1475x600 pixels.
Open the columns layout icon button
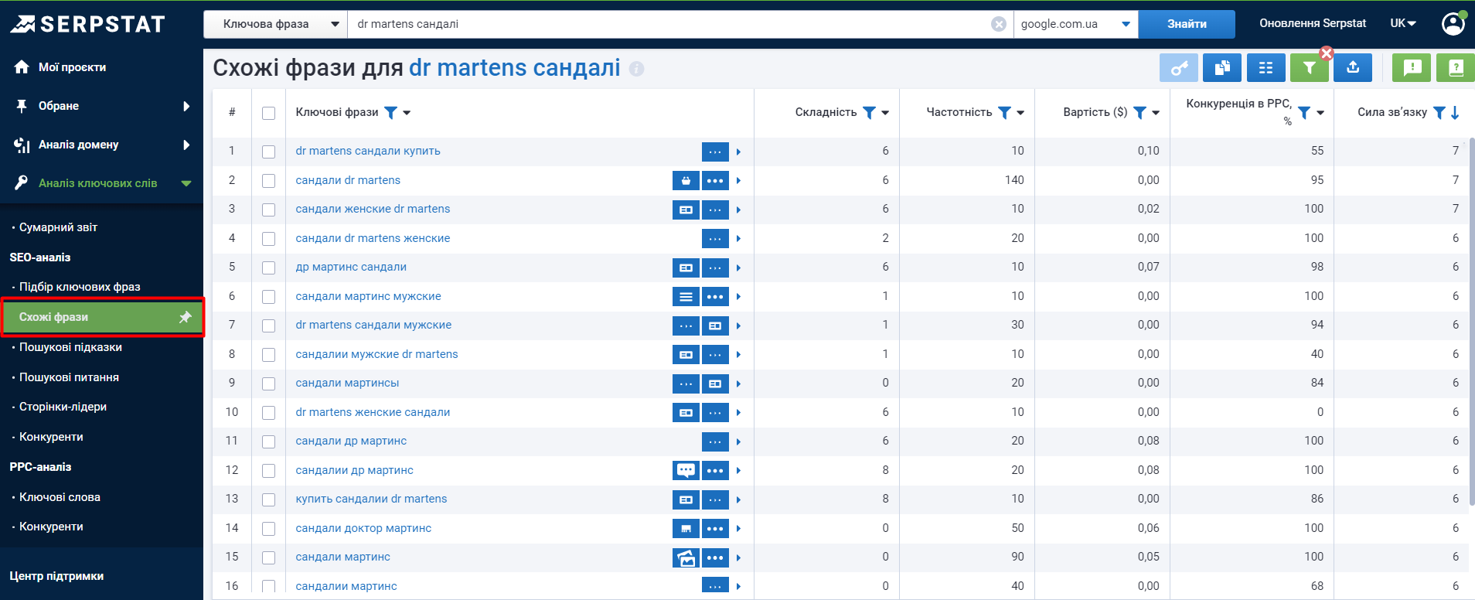pyautogui.click(x=1266, y=68)
